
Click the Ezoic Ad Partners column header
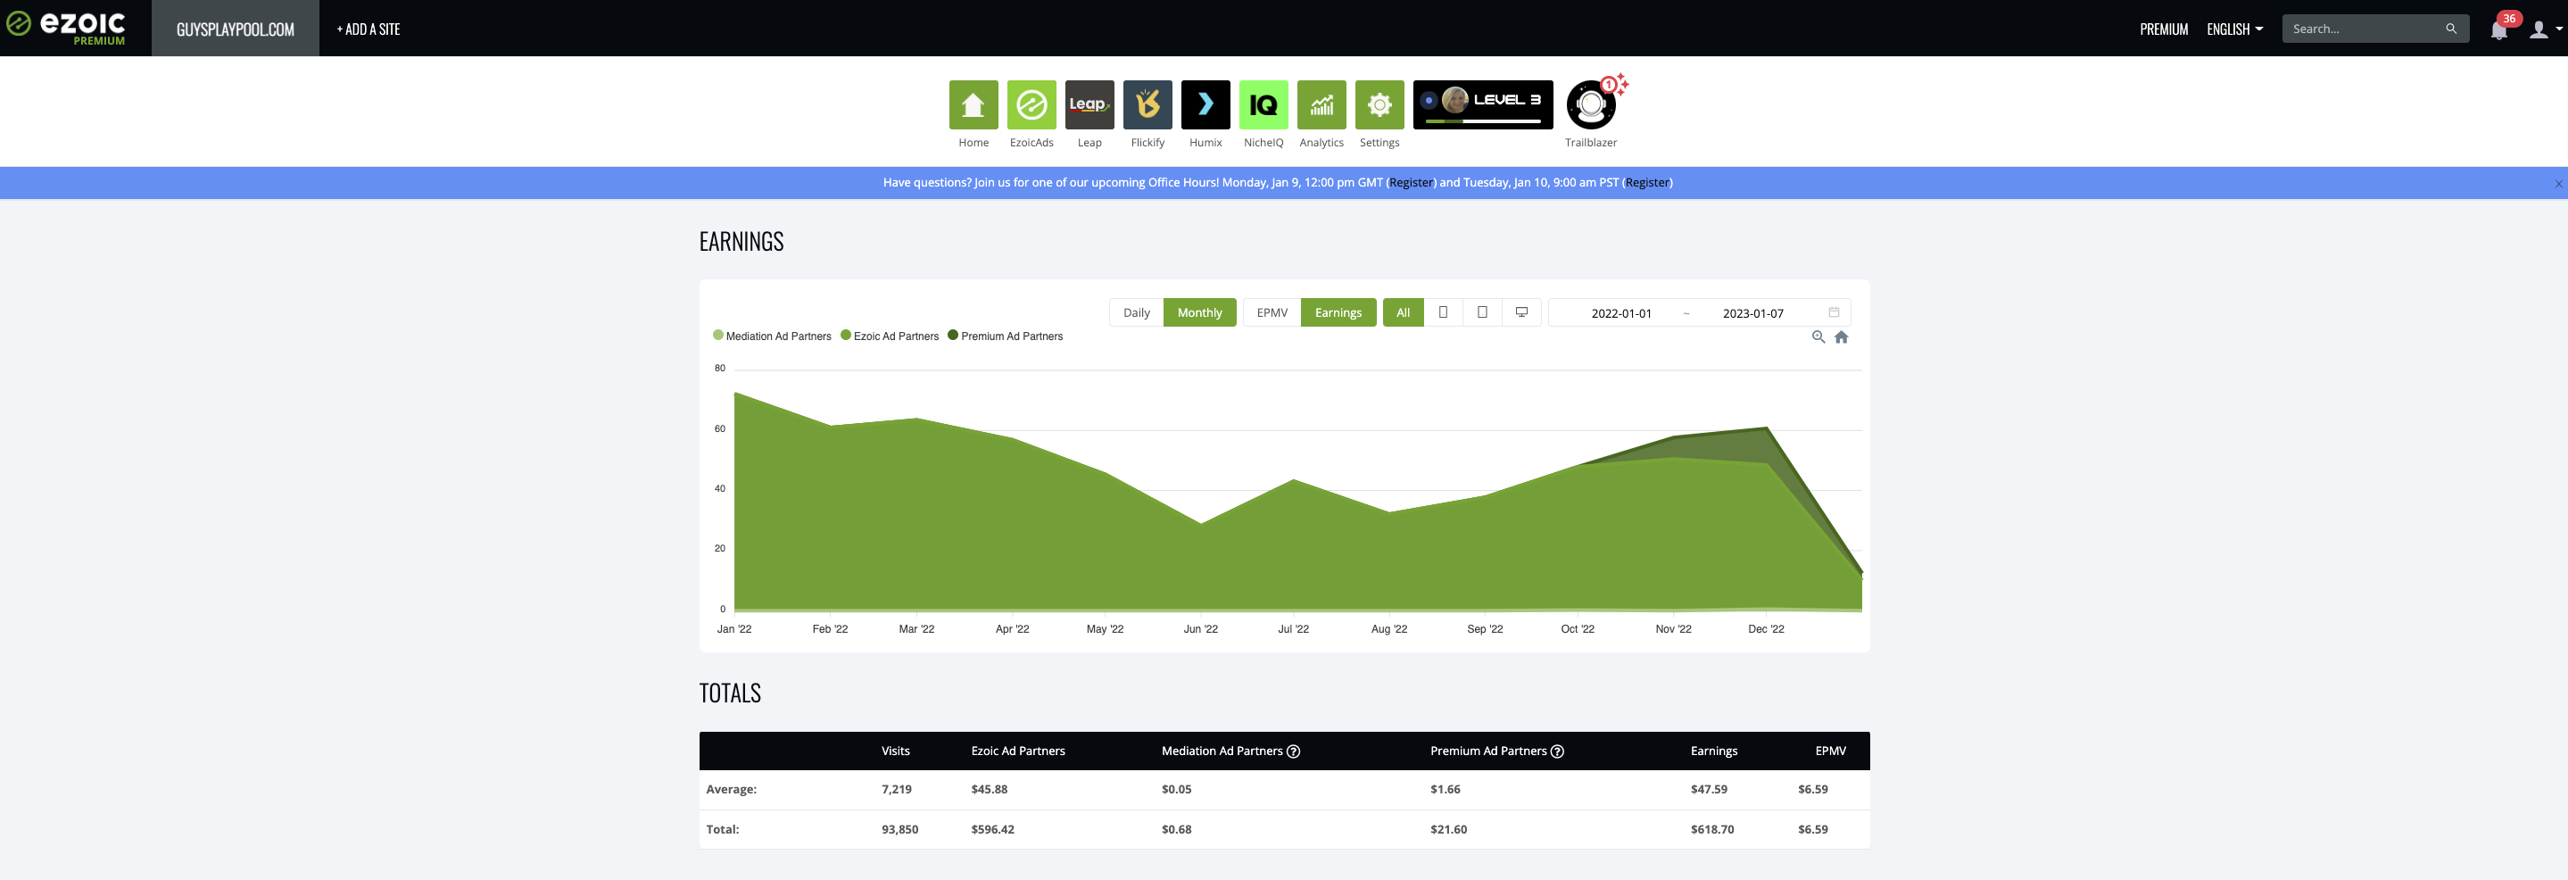1018,751
